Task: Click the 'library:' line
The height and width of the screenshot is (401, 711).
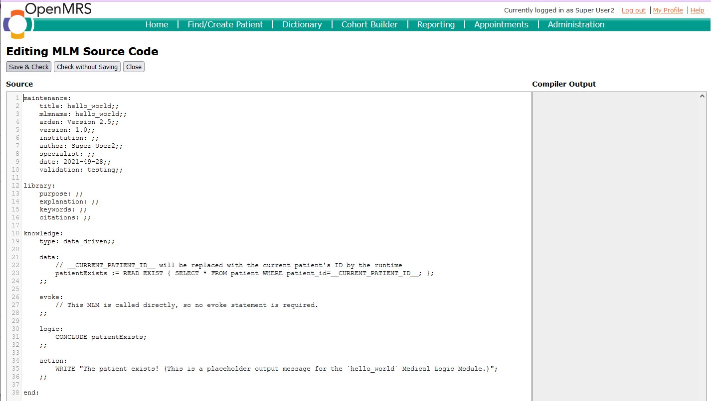Action: pyautogui.click(x=39, y=186)
